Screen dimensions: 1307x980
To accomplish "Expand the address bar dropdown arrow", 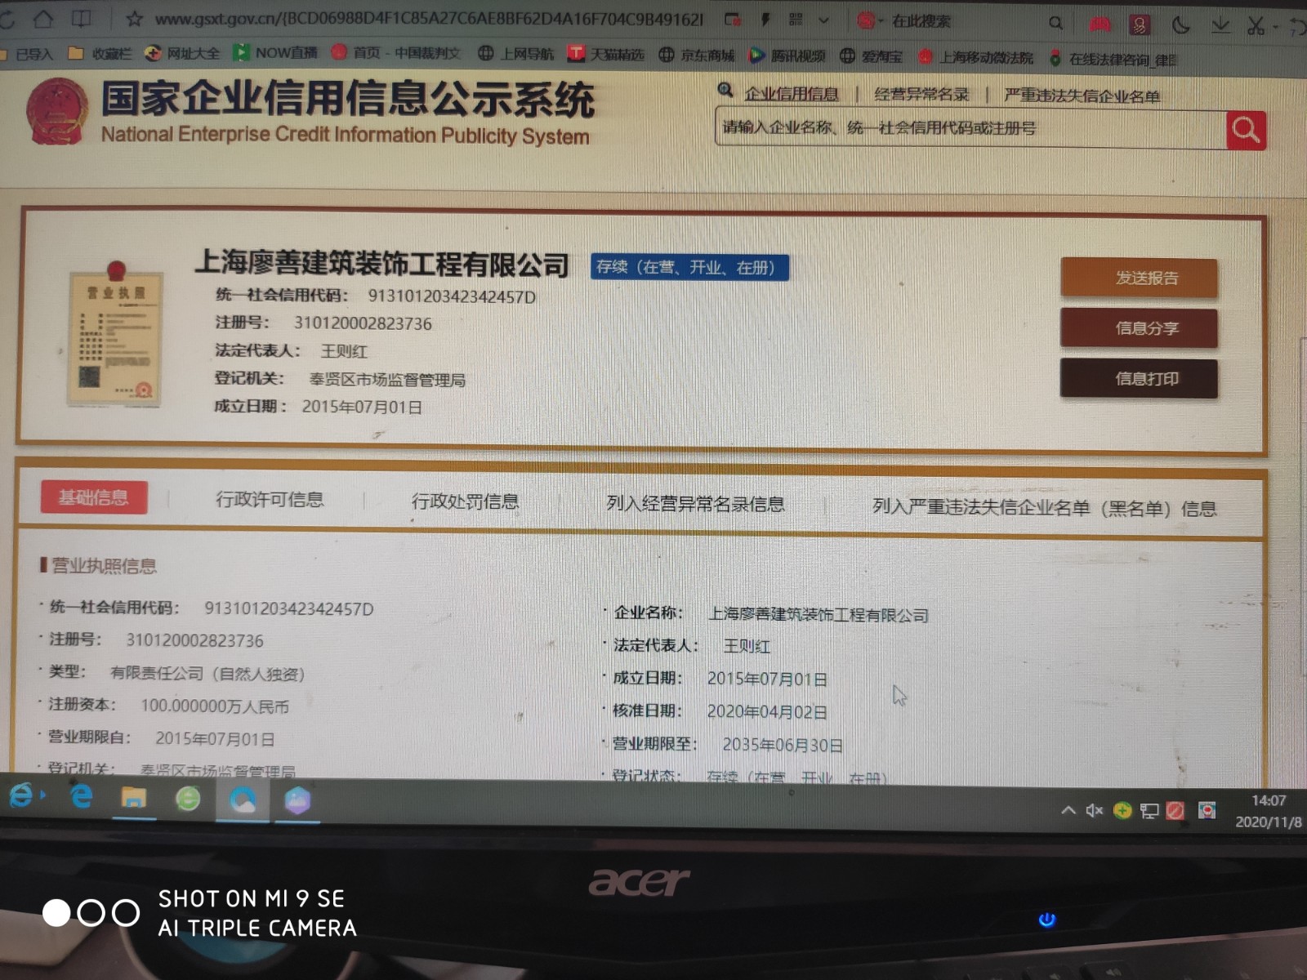I will click(823, 20).
